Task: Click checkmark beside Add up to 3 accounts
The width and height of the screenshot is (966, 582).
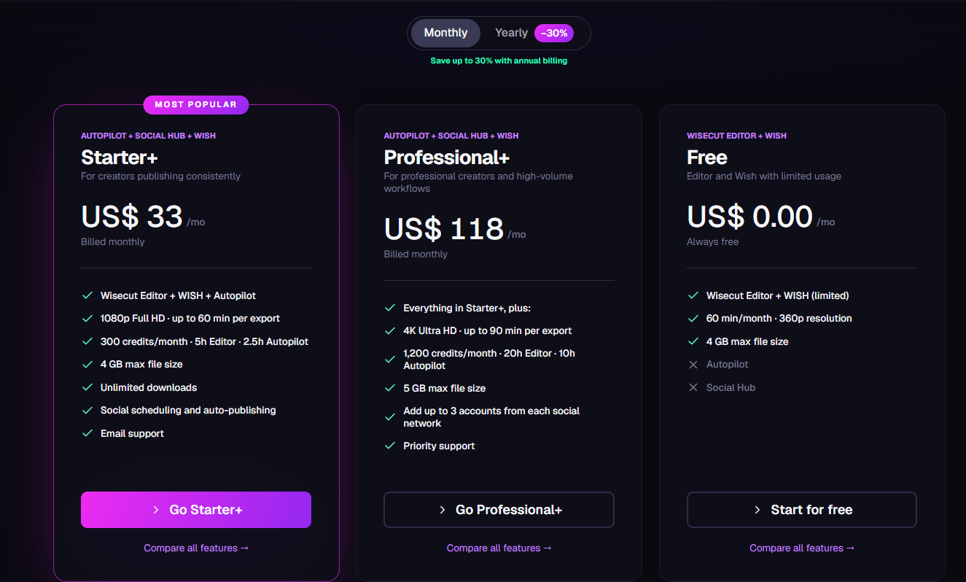Action: [390, 417]
